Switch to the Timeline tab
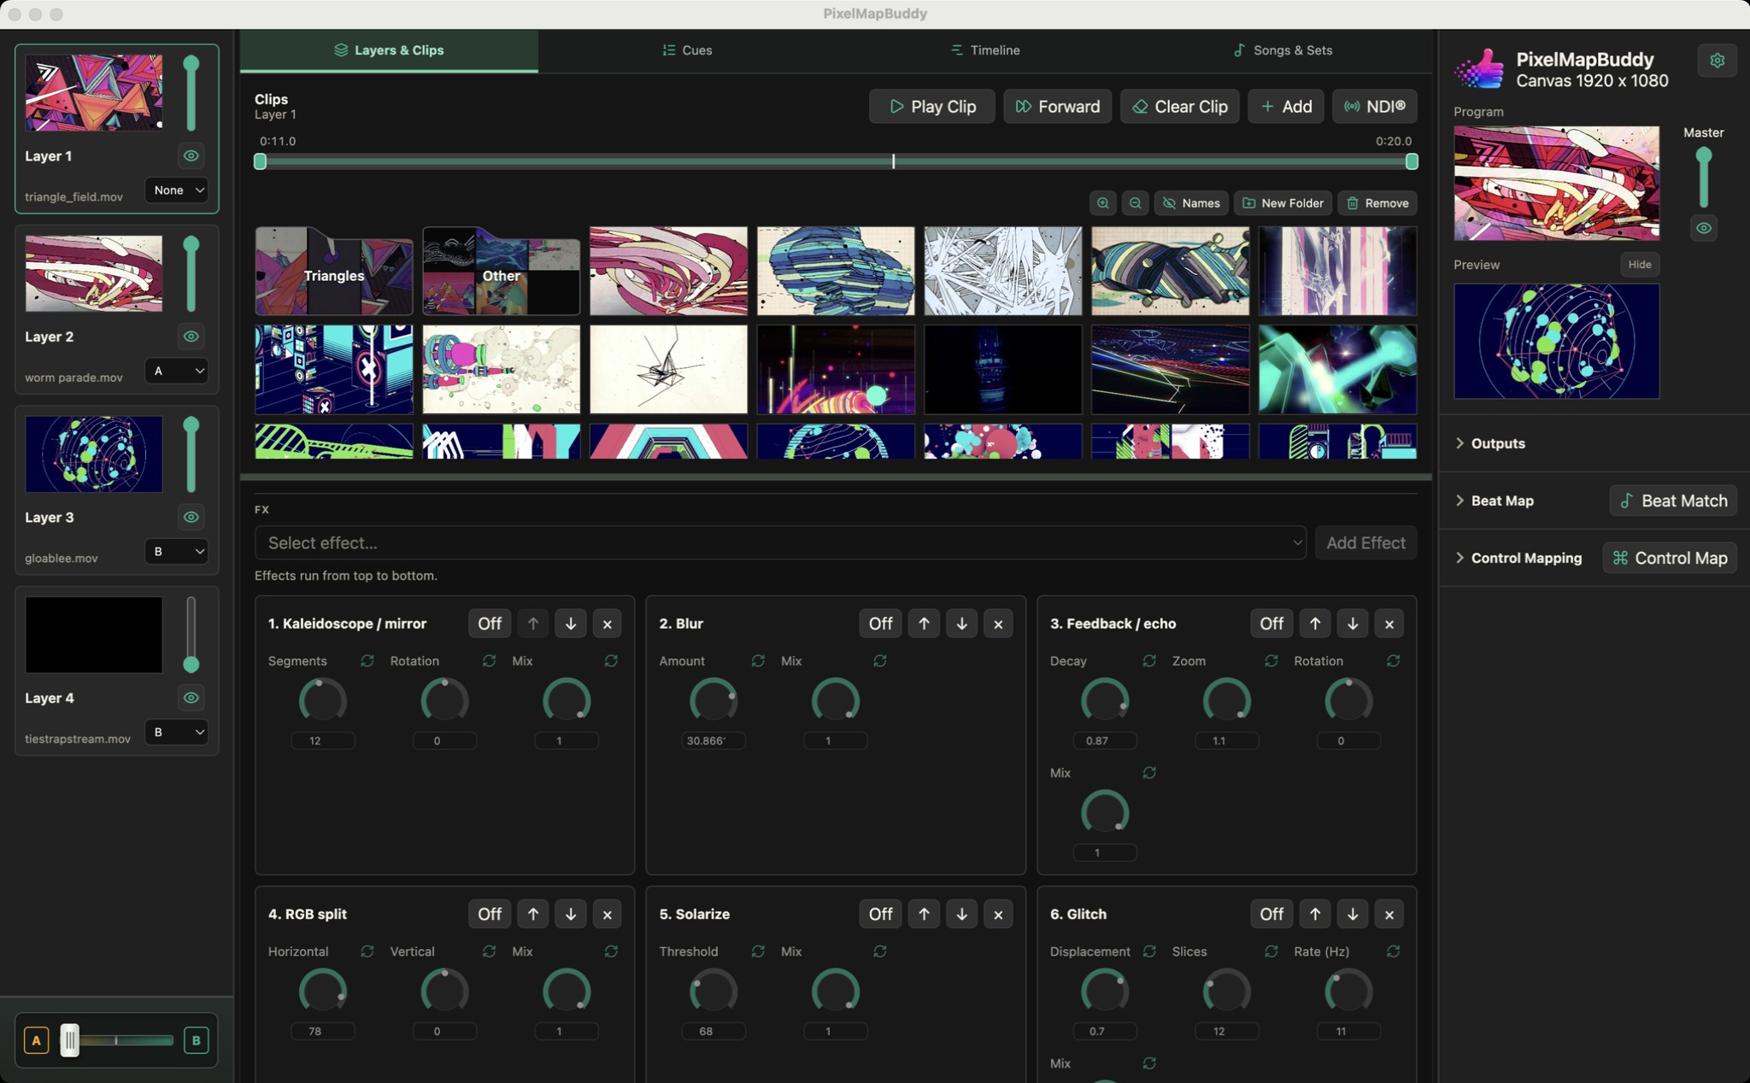Image resolution: width=1750 pixels, height=1083 pixels. pos(985,50)
